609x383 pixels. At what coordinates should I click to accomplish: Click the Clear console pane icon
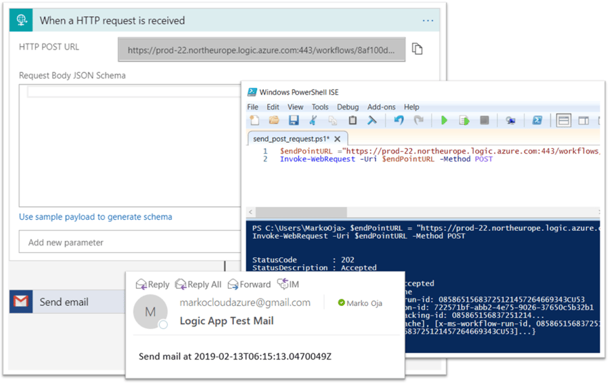(372, 120)
